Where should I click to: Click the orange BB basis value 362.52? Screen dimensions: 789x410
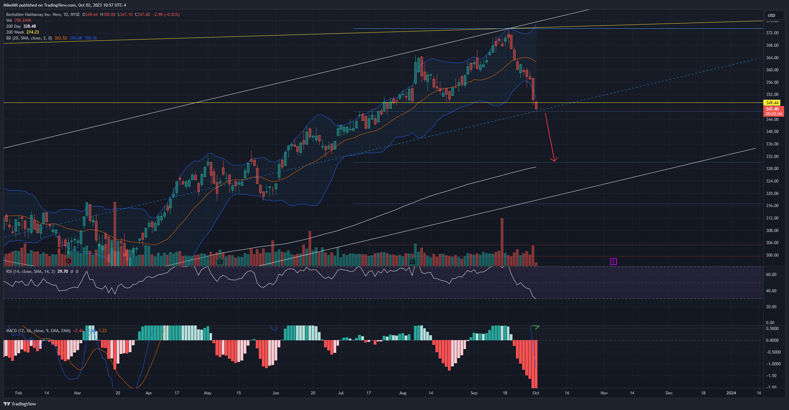[61, 38]
